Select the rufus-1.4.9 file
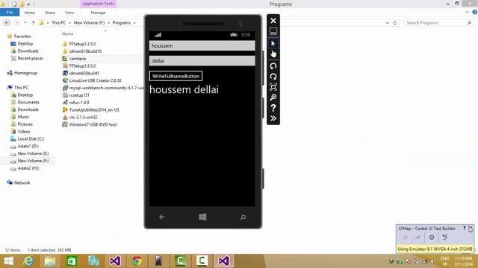 pos(79,103)
